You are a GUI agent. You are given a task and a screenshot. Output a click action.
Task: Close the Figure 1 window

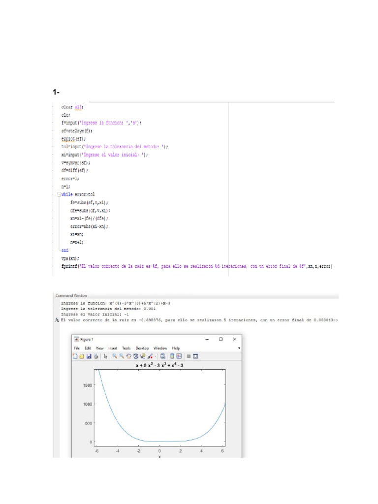[235, 339]
